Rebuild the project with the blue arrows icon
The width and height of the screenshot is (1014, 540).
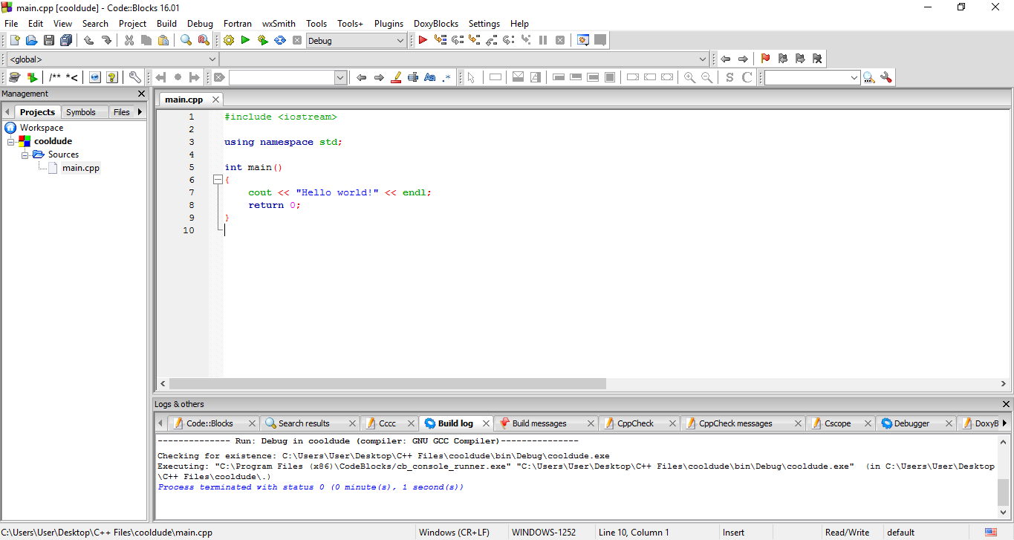coord(279,40)
